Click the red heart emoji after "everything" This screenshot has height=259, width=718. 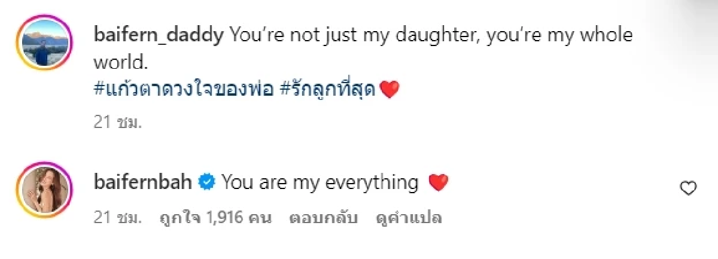pos(439,182)
